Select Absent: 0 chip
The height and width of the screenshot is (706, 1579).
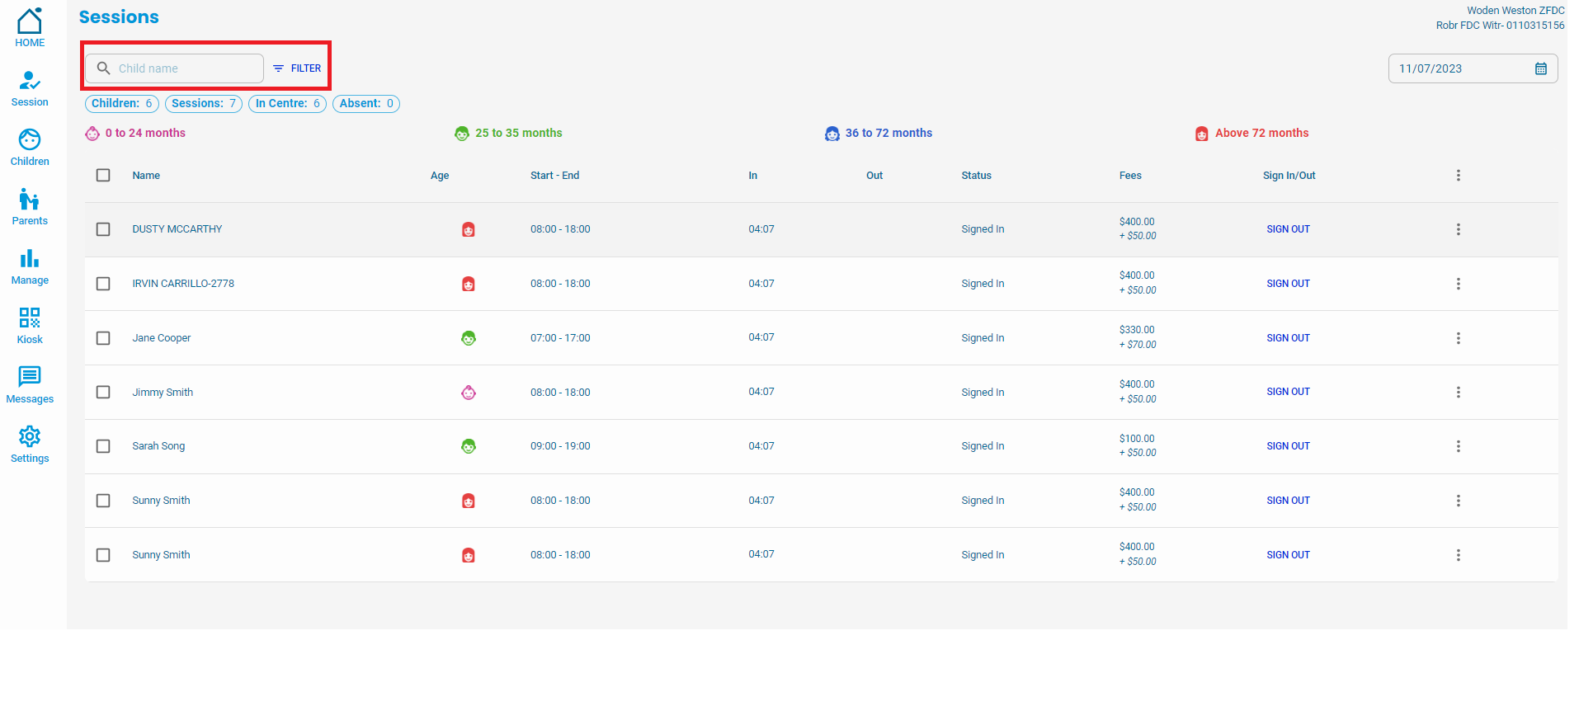pyautogui.click(x=366, y=104)
